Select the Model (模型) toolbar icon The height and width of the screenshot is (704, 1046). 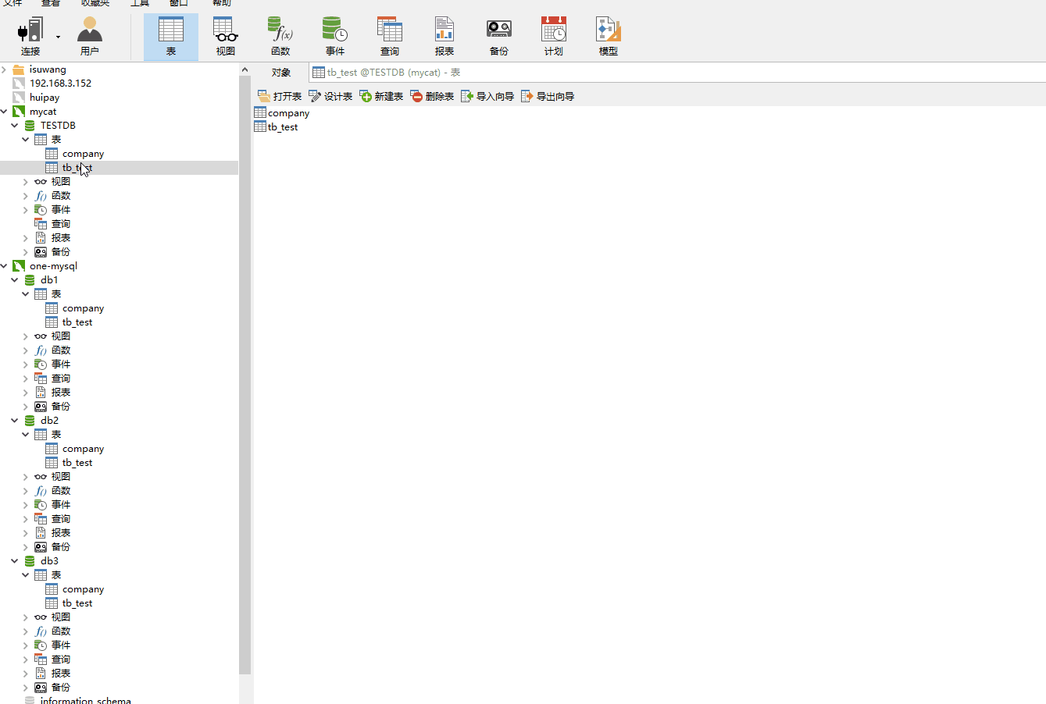609,37
